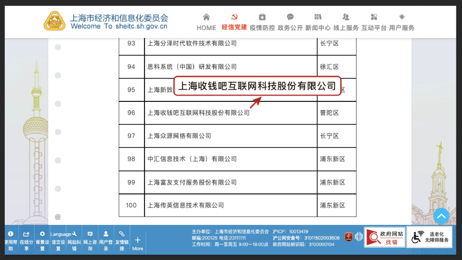Open 背景设置 background settings
Viewport: 462px width, 260px height.
(42, 240)
